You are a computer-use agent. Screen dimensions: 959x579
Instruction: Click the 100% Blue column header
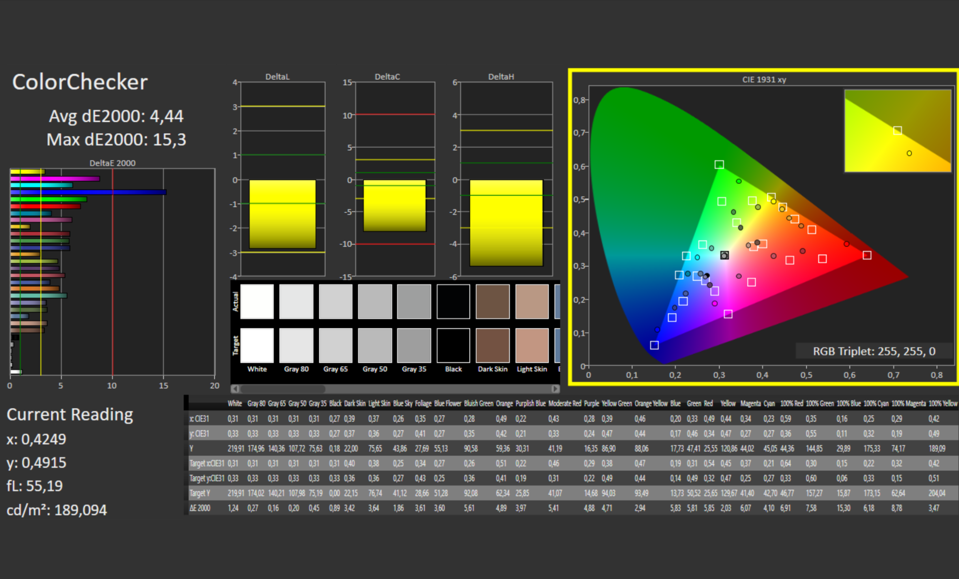pos(849,403)
